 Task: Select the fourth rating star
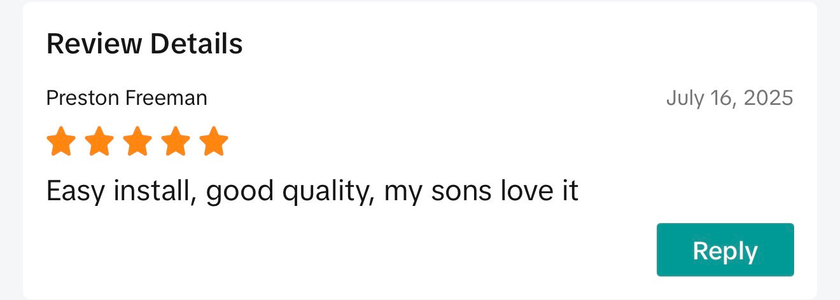(x=176, y=141)
